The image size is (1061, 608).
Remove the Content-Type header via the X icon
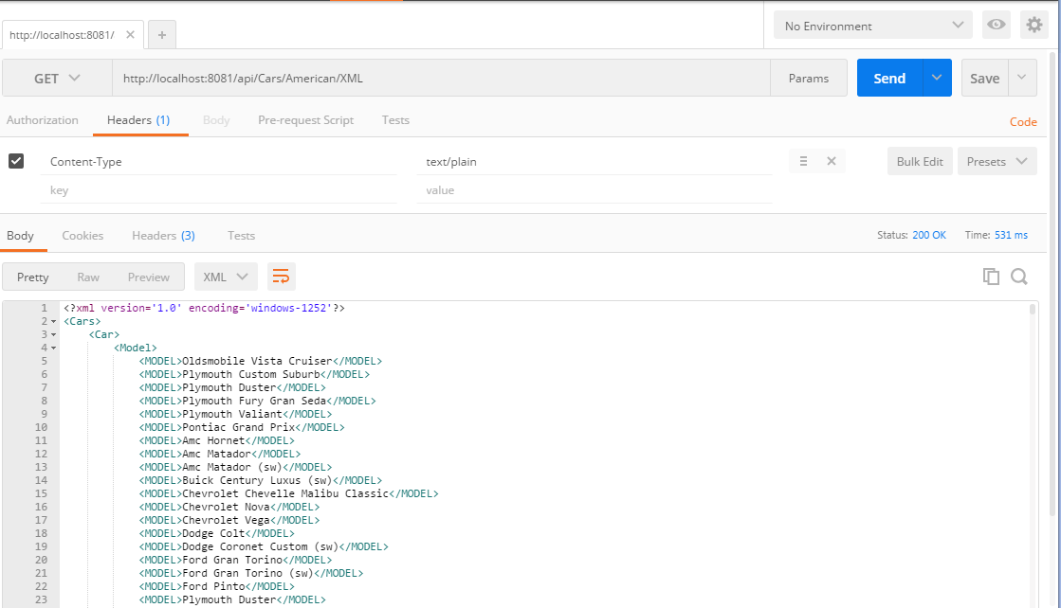[832, 161]
